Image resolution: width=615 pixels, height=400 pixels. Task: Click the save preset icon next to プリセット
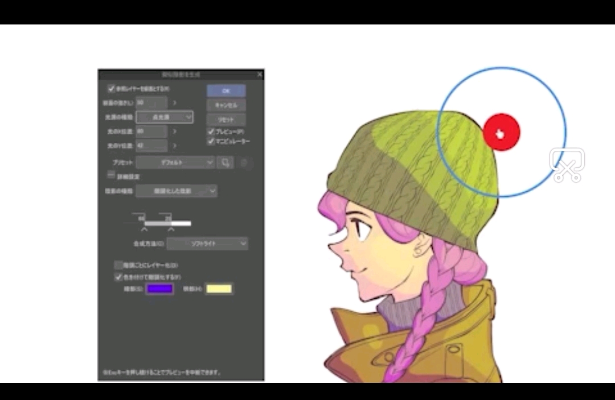click(x=225, y=162)
